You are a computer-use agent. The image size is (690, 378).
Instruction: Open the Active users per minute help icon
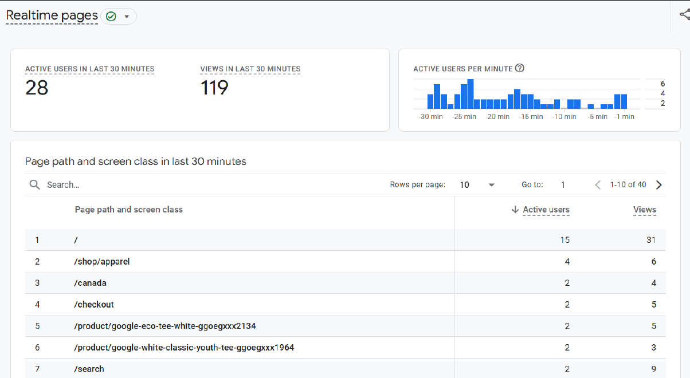point(519,68)
